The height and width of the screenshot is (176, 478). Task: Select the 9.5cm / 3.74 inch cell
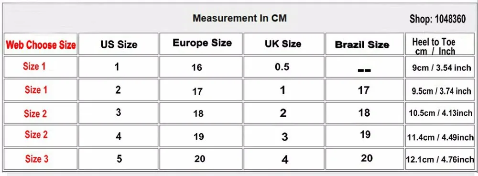440,90
